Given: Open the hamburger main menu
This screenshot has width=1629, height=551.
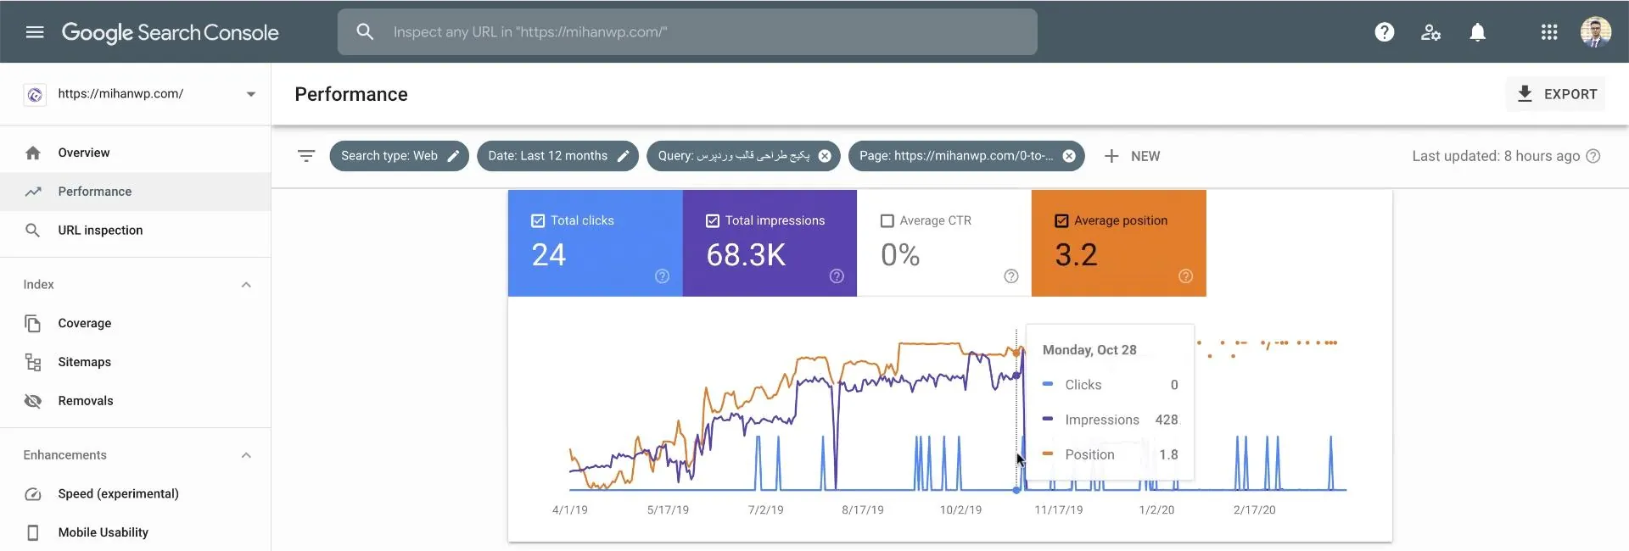Looking at the screenshot, I should 35,32.
